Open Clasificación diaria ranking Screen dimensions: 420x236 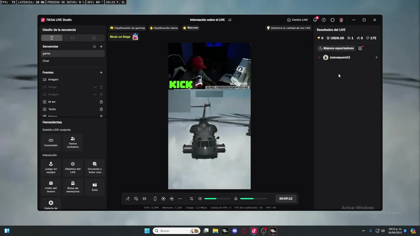pyautogui.click(x=164, y=28)
